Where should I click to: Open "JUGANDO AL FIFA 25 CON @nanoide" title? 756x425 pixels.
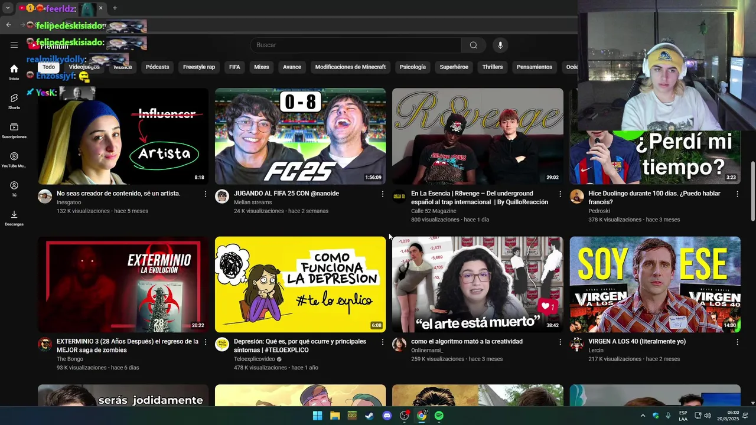click(x=286, y=194)
